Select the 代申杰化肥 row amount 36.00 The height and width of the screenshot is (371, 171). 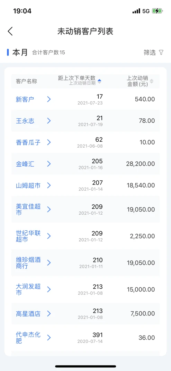tap(147, 338)
